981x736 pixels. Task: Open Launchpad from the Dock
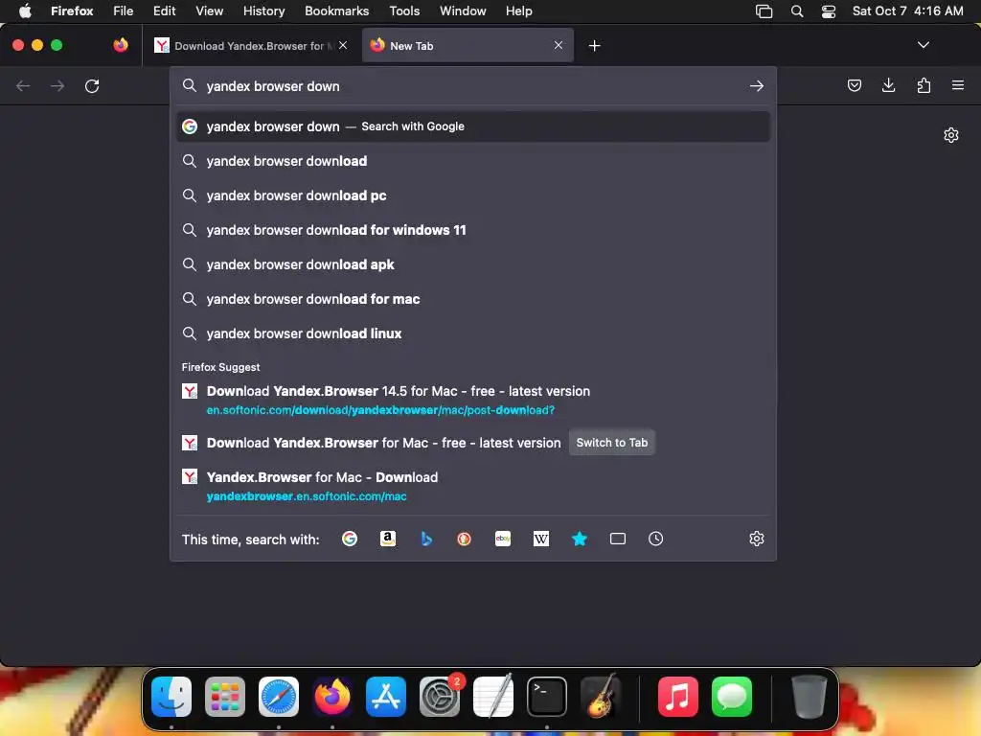[225, 696]
